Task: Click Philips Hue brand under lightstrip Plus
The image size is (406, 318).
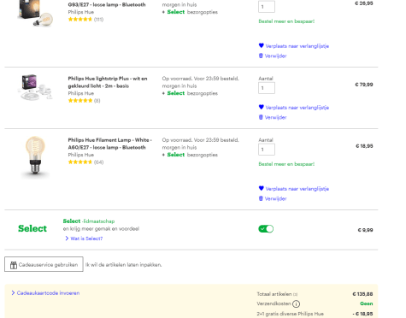Action: pyautogui.click(x=81, y=93)
